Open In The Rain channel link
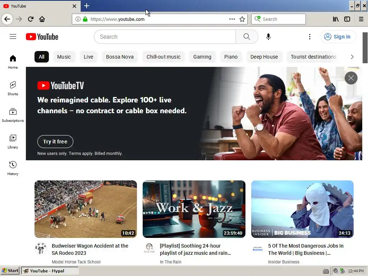 click(x=171, y=262)
